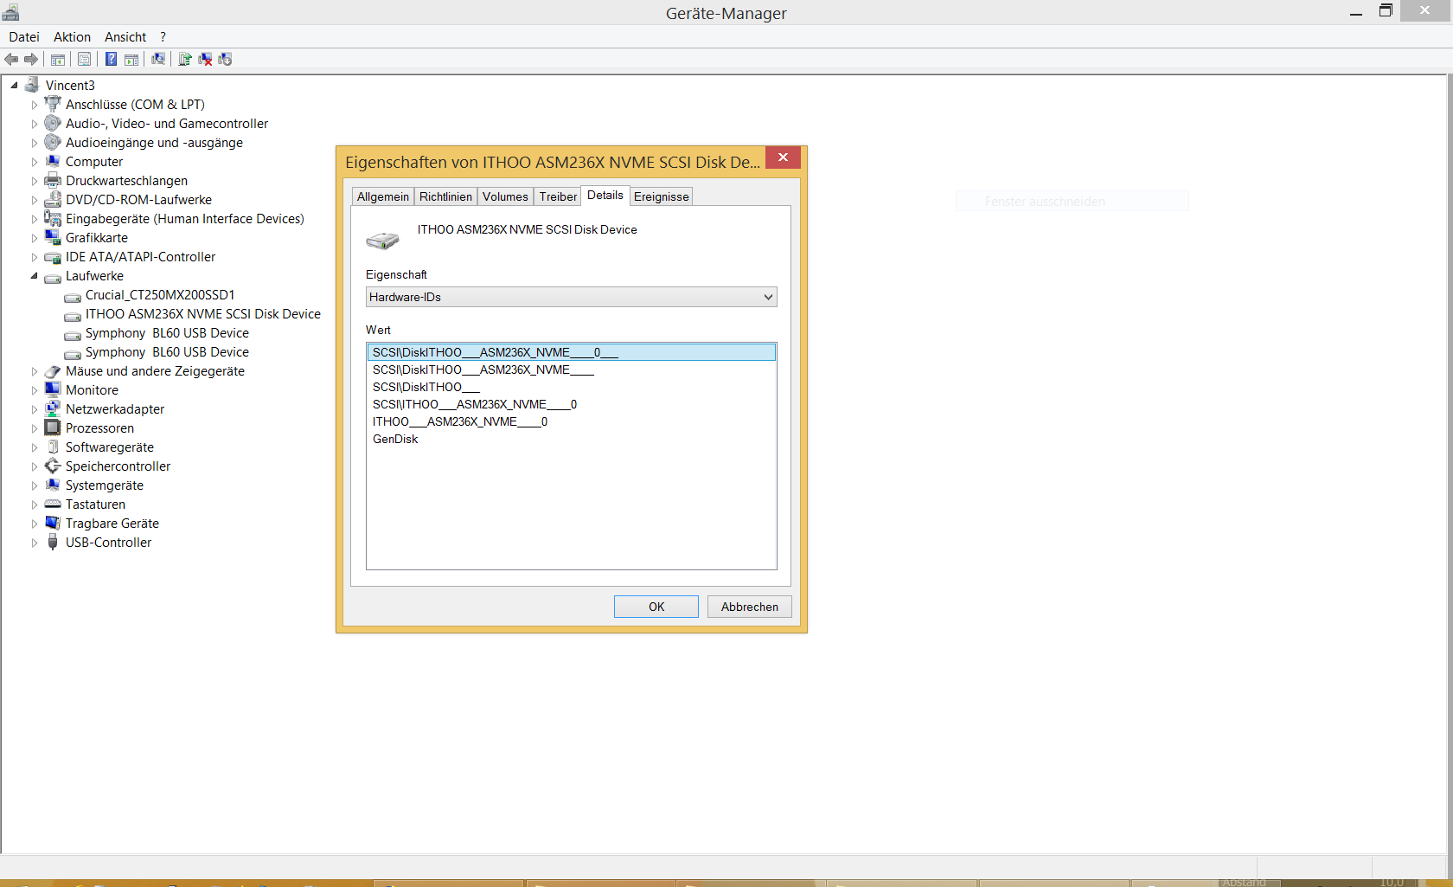Open the Eigenschaft dropdown list
Image resolution: width=1453 pixels, height=887 pixels.
766,297
